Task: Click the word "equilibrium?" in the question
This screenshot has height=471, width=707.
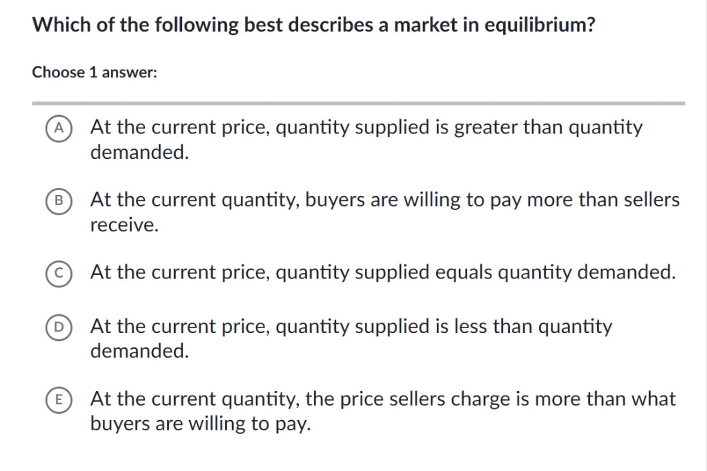Action: (x=540, y=25)
